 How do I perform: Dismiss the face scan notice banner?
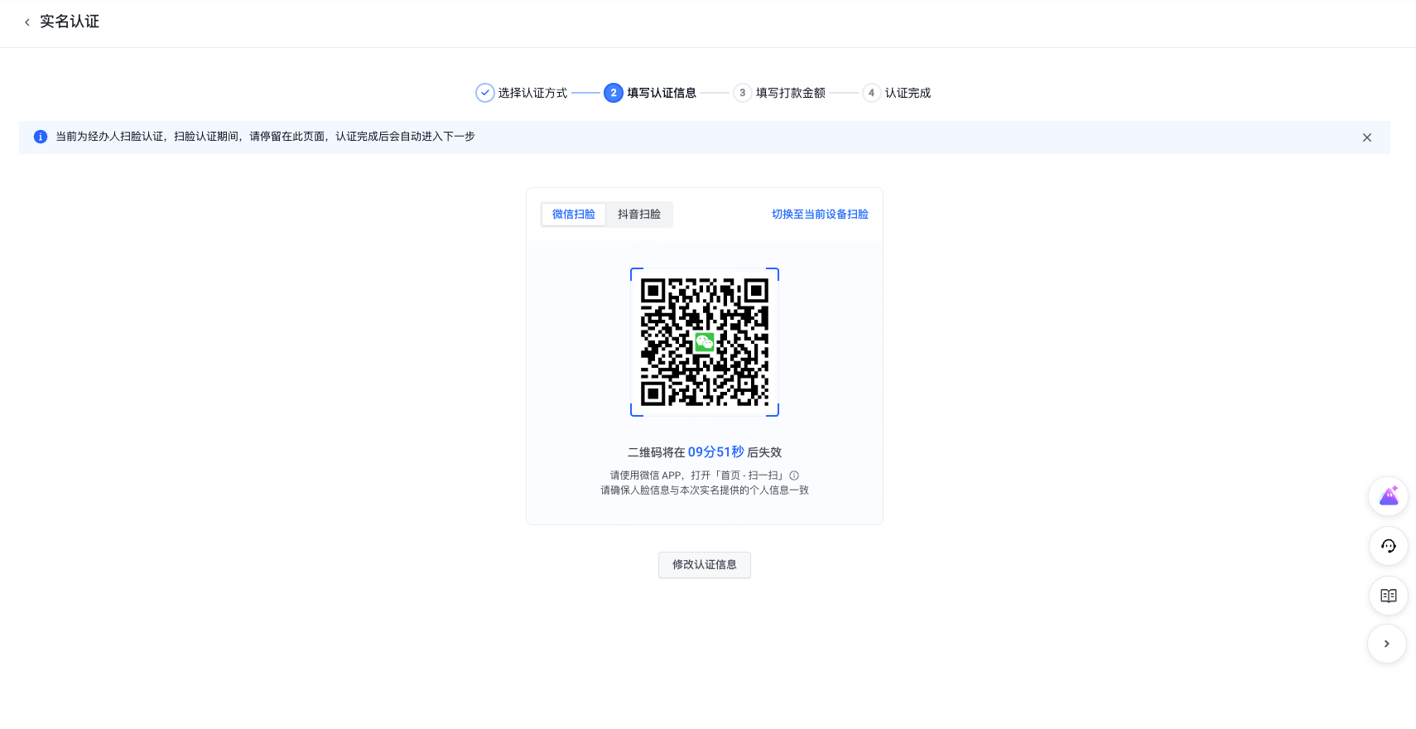tap(1366, 138)
